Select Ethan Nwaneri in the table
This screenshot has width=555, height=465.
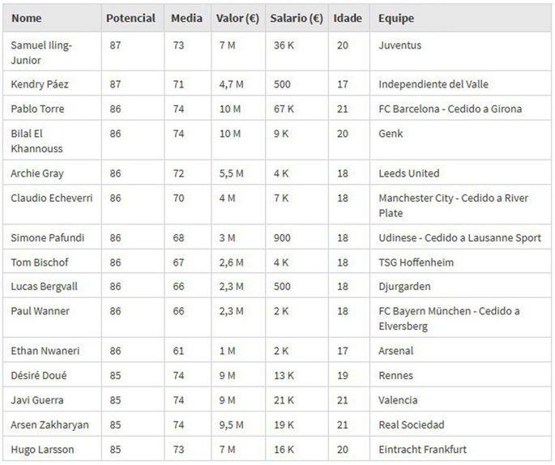pyautogui.click(x=44, y=351)
